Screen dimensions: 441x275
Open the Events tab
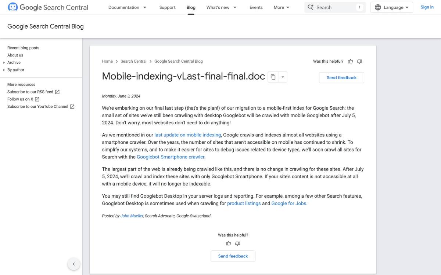256,7
